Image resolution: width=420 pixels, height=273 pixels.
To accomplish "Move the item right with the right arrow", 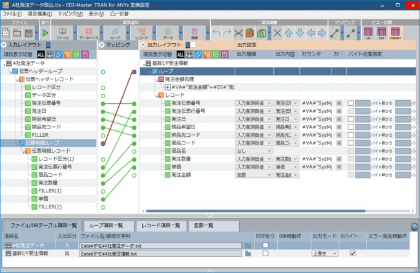I will point(322,33).
